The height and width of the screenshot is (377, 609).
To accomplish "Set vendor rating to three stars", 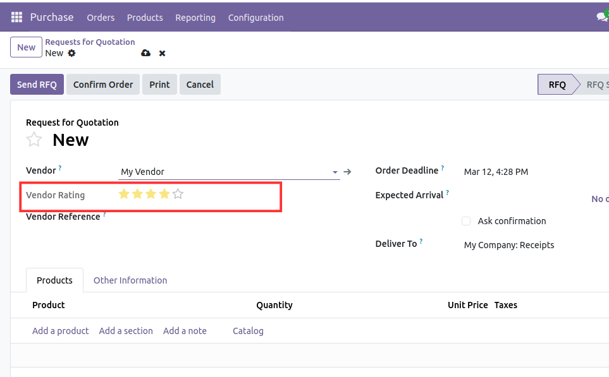I will point(151,193).
